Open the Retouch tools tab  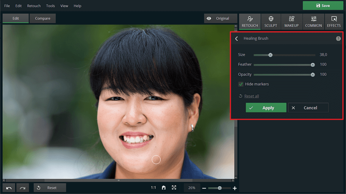[x=250, y=22]
